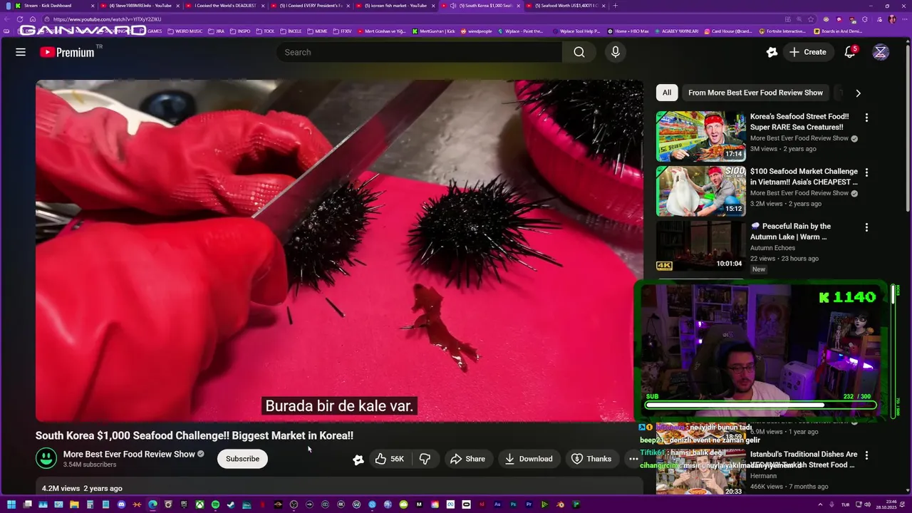Switch to I Cooked EVERY President's tab
912x513 pixels.
(311, 6)
